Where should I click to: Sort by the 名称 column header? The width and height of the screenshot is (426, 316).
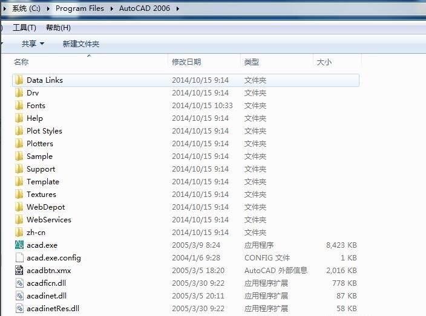(x=88, y=62)
